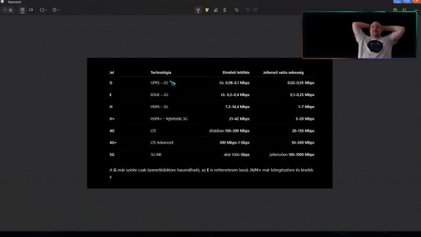Open the snip shape mode dropdown
The width and height of the screenshot is (421, 237).
[43, 10]
